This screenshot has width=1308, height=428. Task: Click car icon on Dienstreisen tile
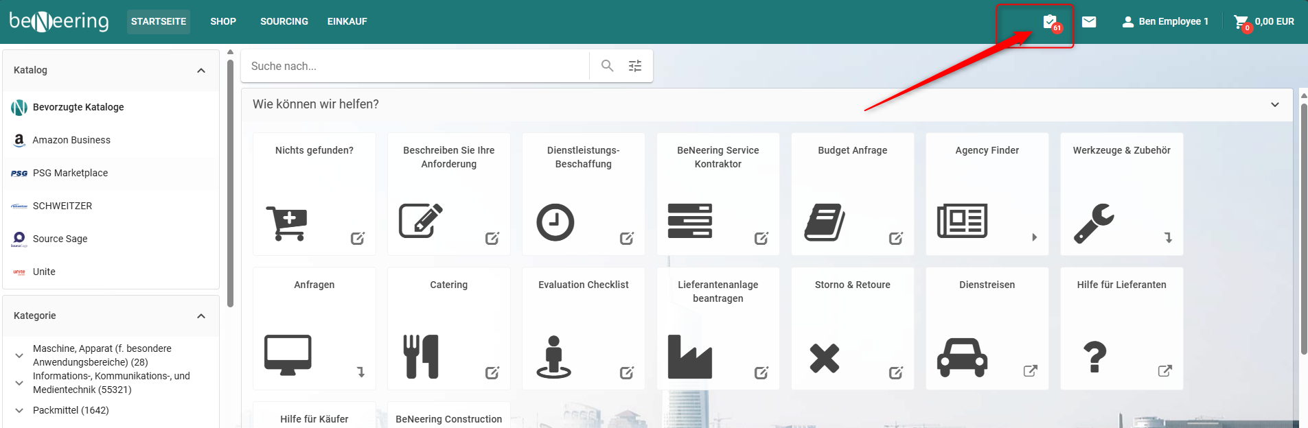tap(962, 357)
